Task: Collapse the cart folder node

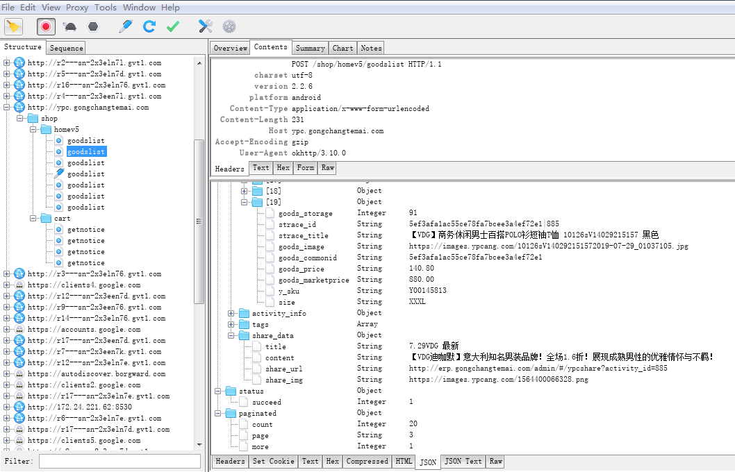Action: point(33,218)
